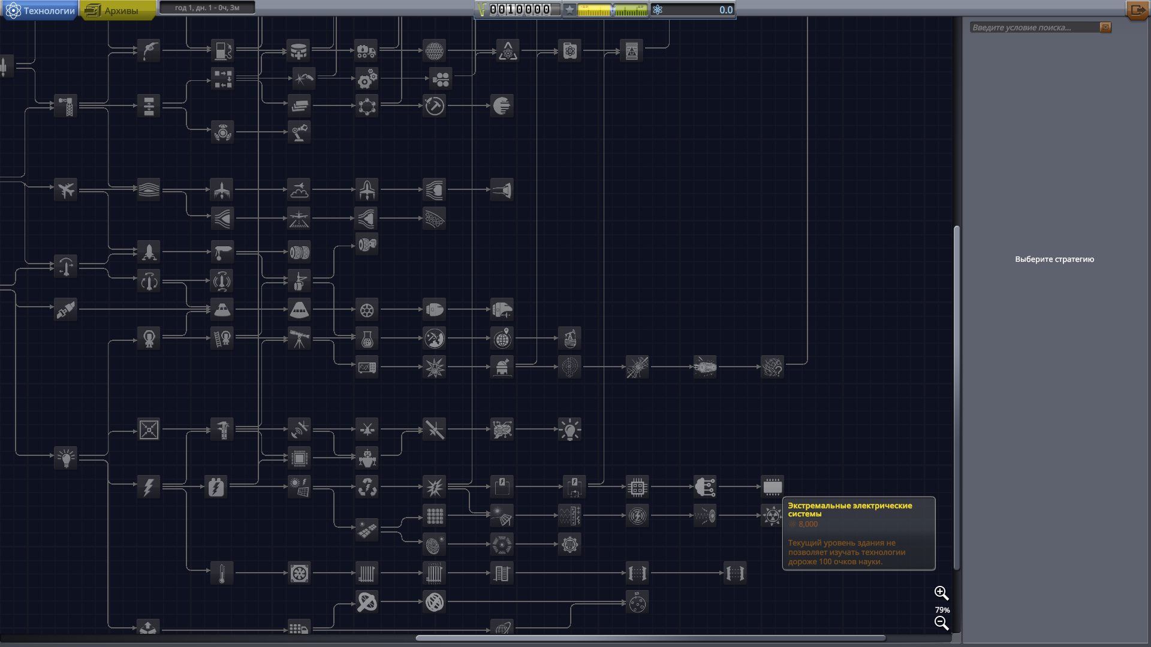Click the battery tech node
The width and height of the screenshot is (1151, 647).
point(216,486)
